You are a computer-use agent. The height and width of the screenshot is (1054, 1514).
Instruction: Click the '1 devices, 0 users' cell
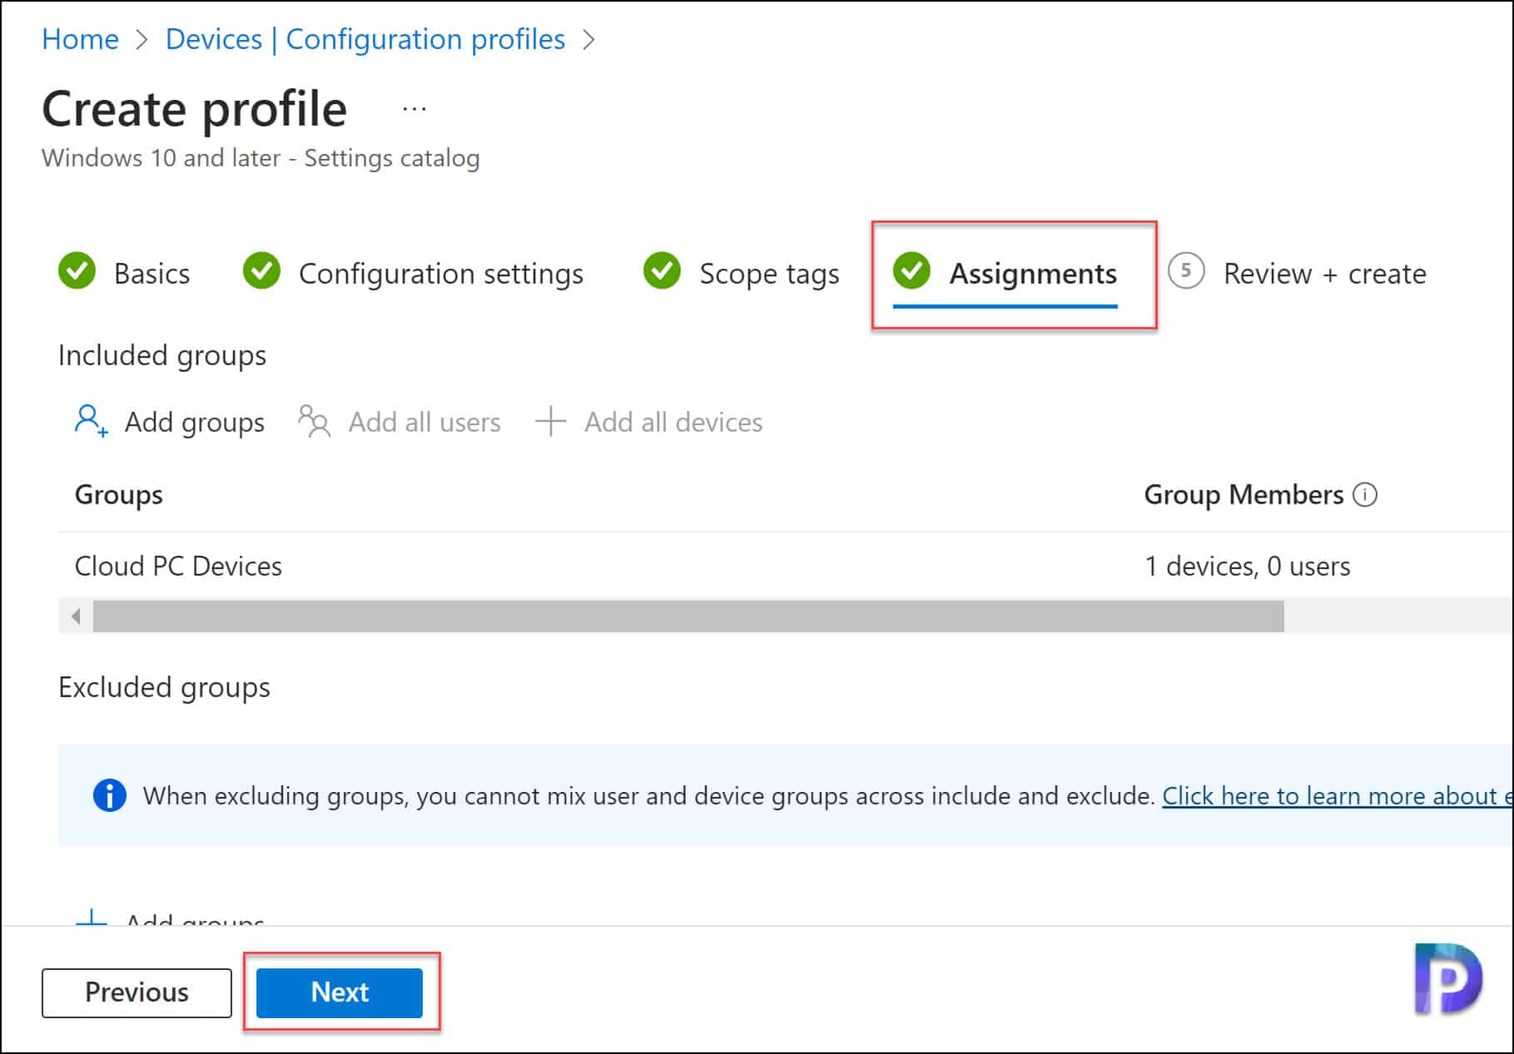[1247, 566]
